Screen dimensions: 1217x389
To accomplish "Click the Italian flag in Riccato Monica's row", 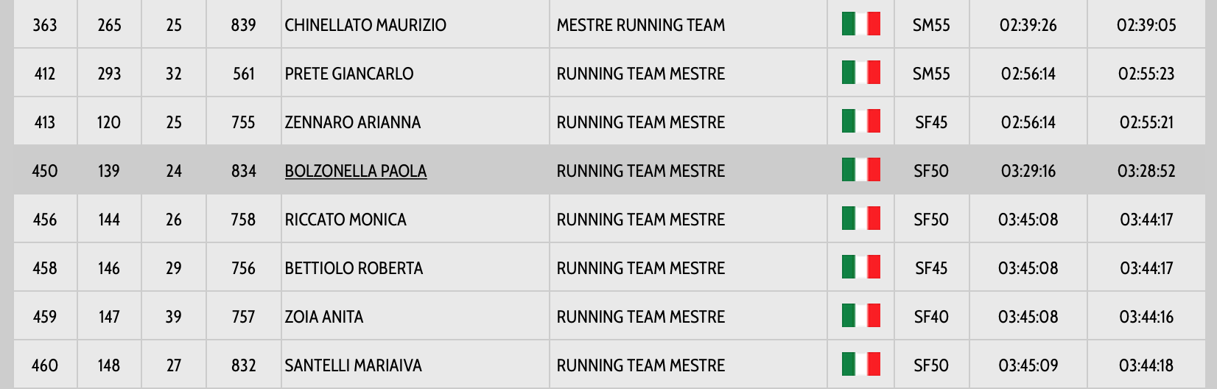I will pos(860,219).
